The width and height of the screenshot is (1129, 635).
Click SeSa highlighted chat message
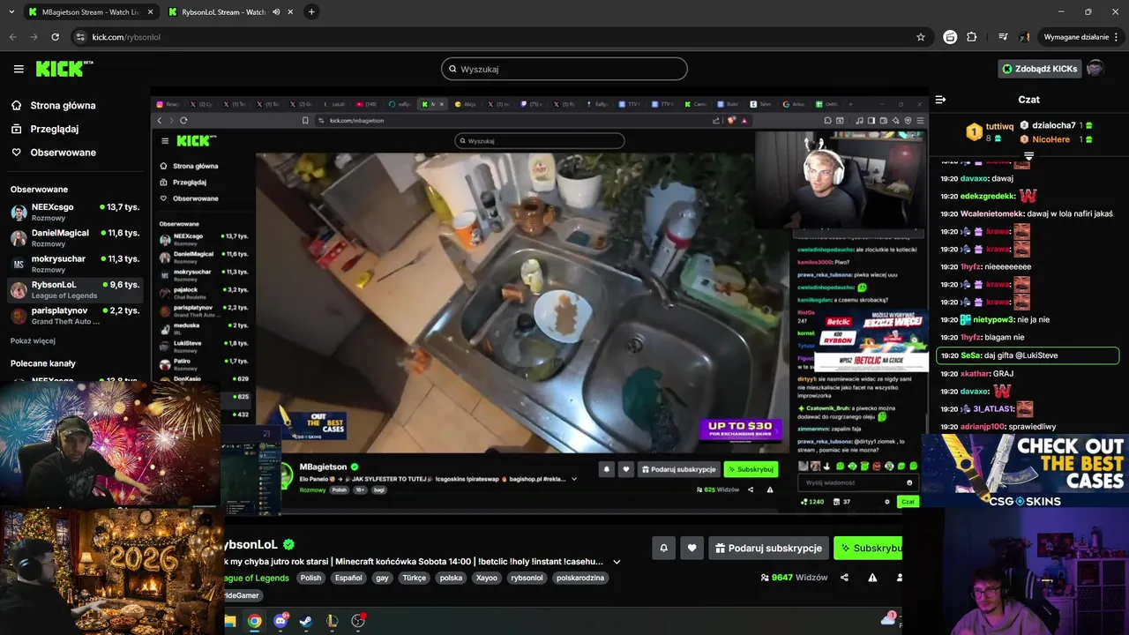1028,355
